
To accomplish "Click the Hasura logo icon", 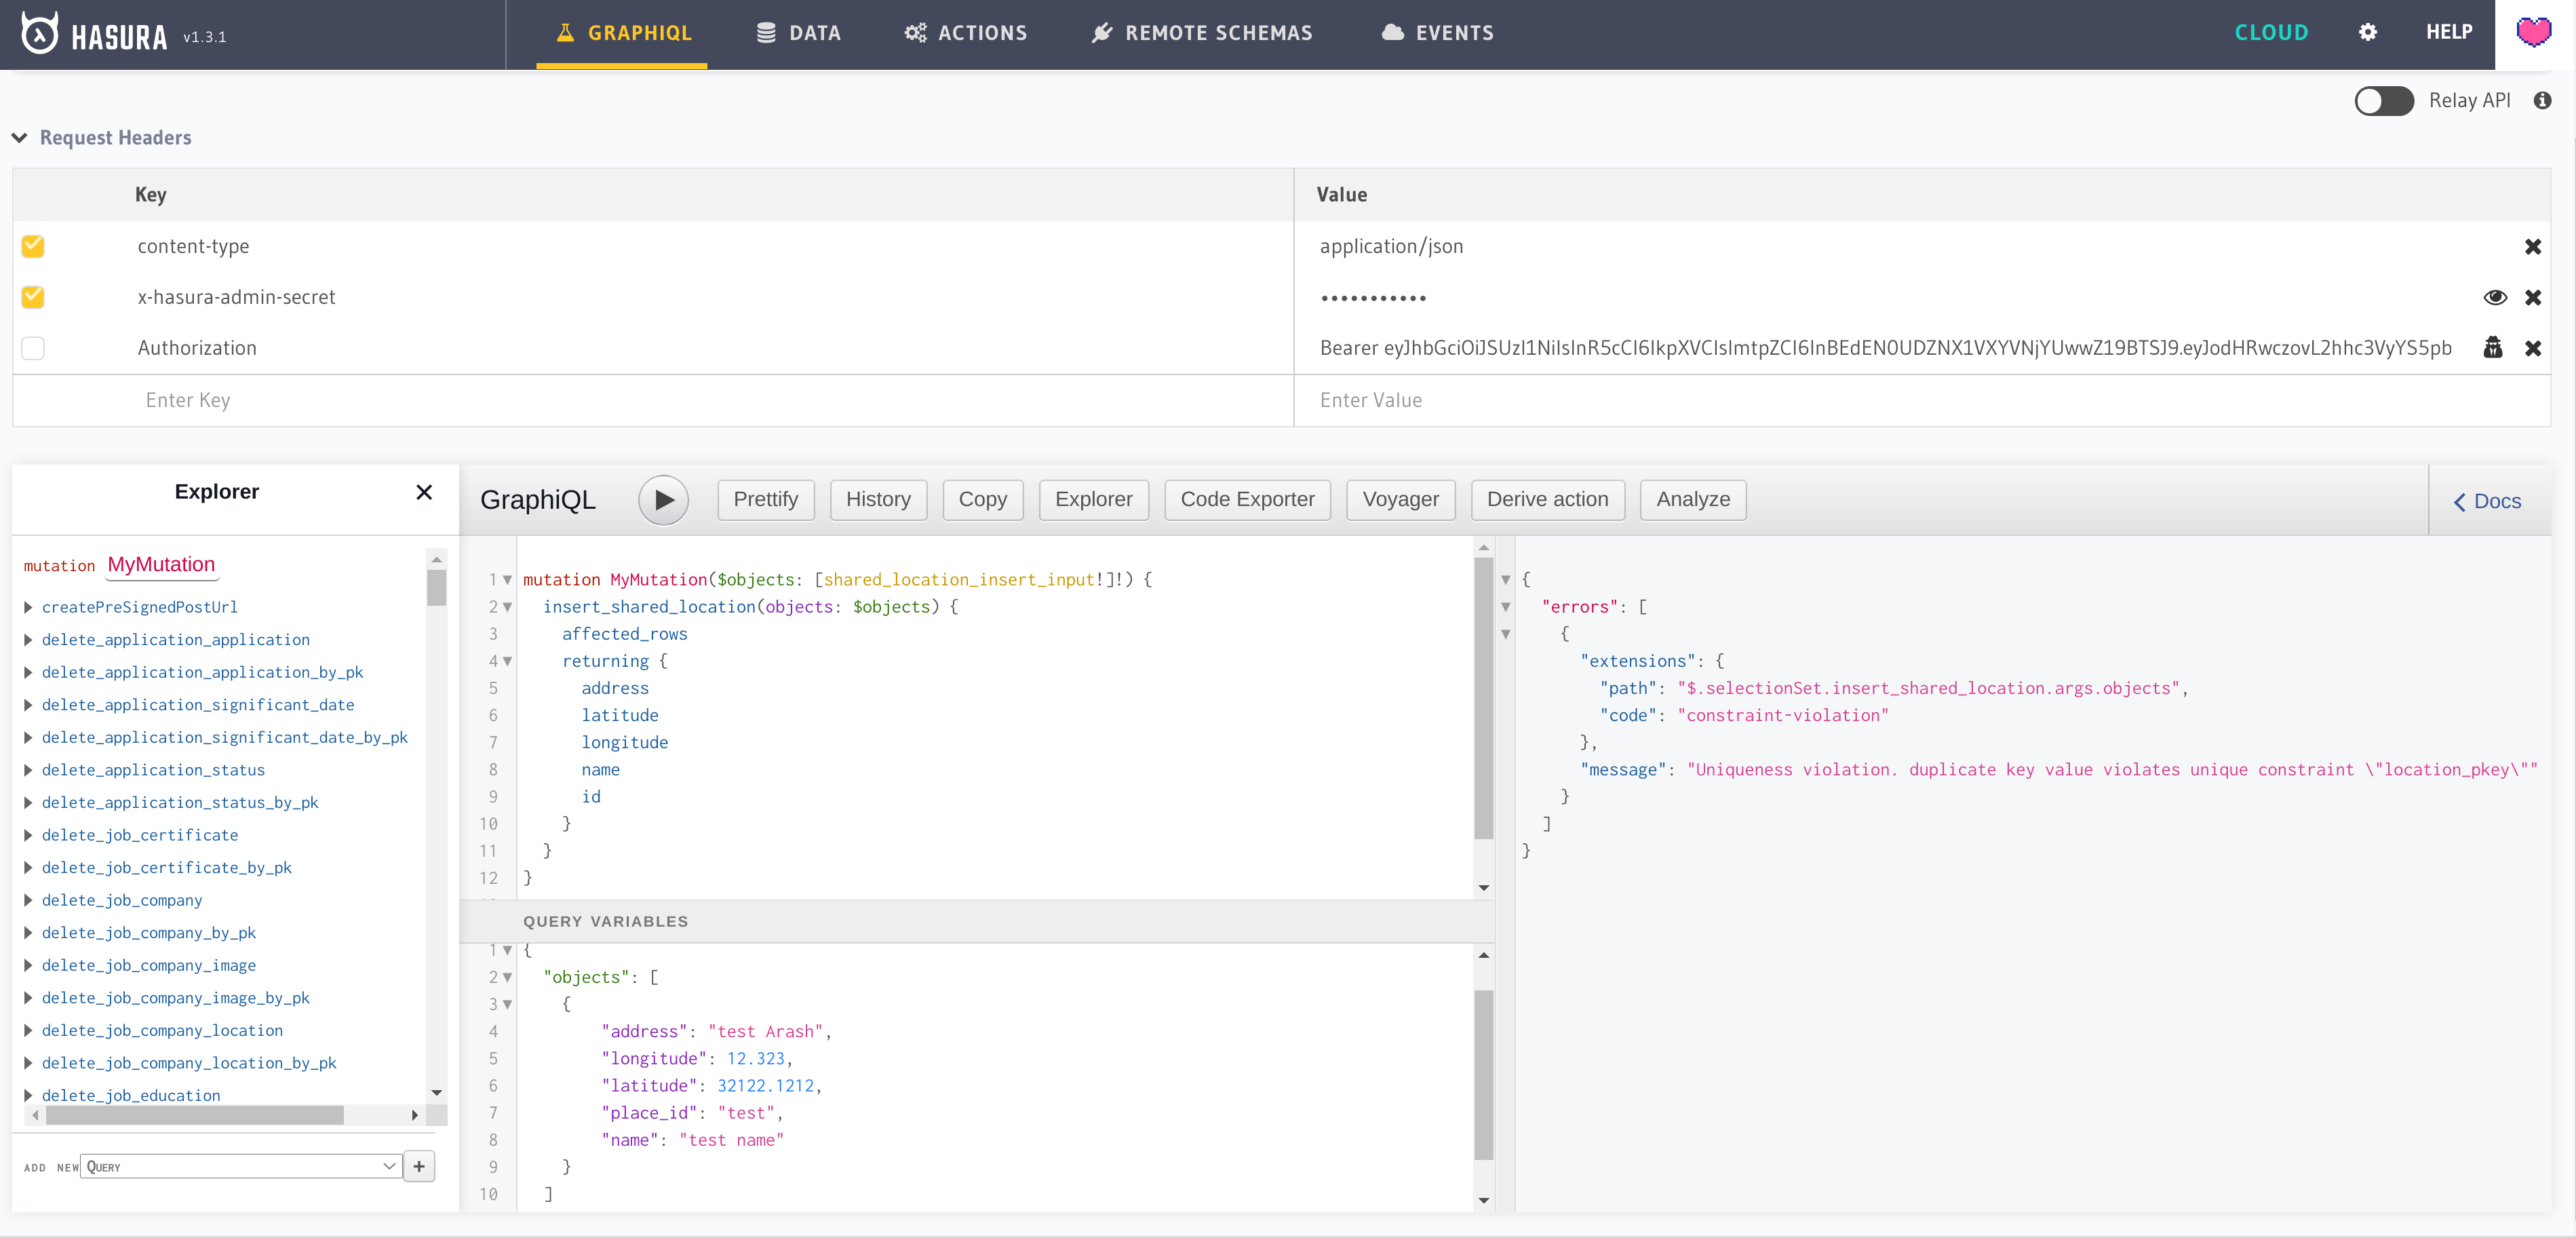I will click(x=40, y=34).
